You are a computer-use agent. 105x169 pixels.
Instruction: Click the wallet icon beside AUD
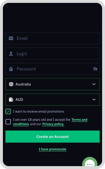point(11,100)
